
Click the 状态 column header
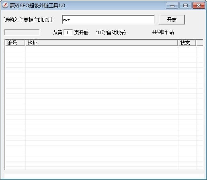[187, 43]
